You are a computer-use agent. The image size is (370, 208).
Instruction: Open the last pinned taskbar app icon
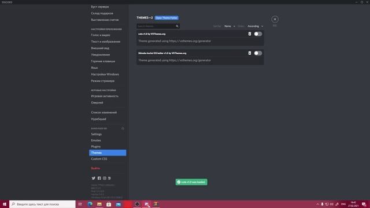tap(156, 204)
